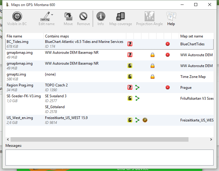Select the Freizeitkarte_US_WEST 15.9 map entry
219x171 pixels.
66,118
